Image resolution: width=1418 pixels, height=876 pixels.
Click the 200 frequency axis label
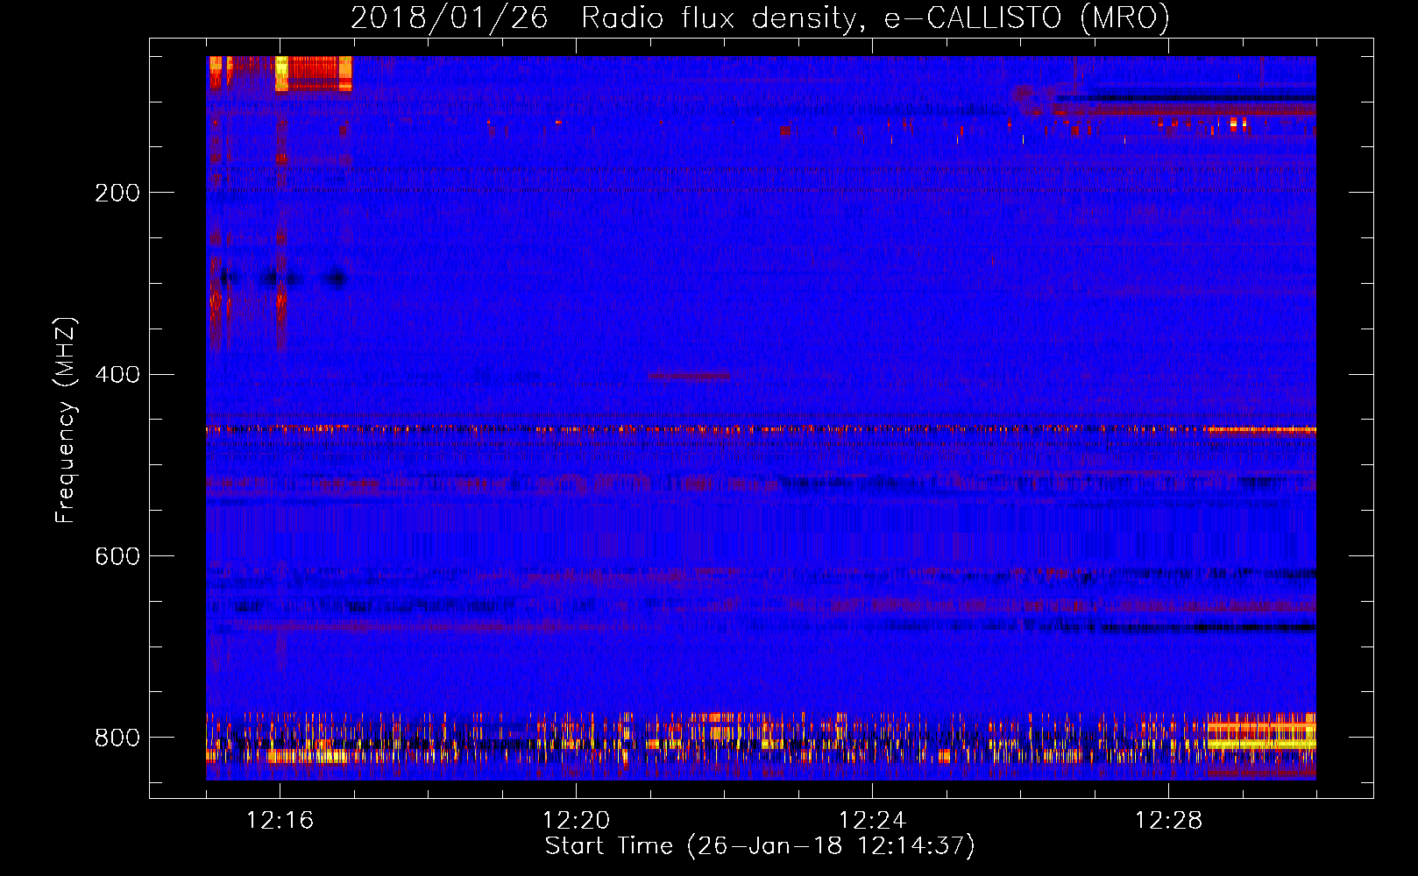click(117, 193)
